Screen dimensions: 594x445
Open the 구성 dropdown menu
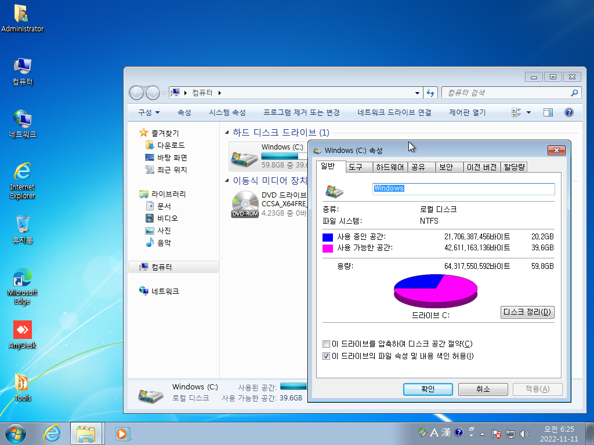click(148, 112)
